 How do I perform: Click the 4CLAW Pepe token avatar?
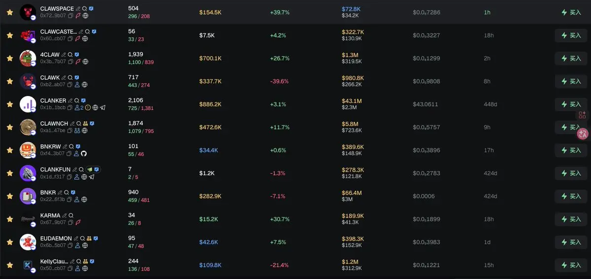tap(28, 58)
